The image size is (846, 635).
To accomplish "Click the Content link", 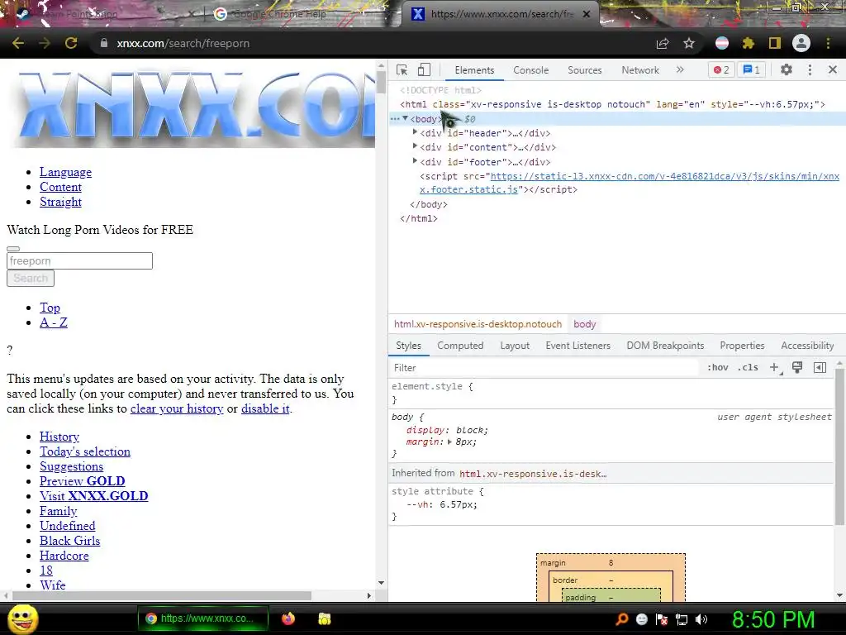I will tap(60, 187).
